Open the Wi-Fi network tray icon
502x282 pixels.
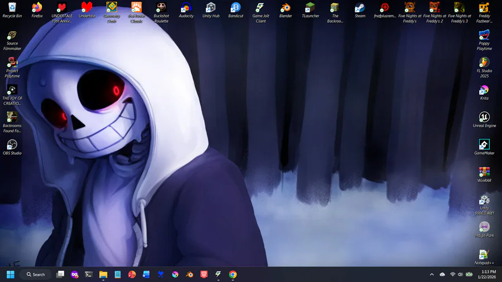pyautogui.click(x=453, y=274)
